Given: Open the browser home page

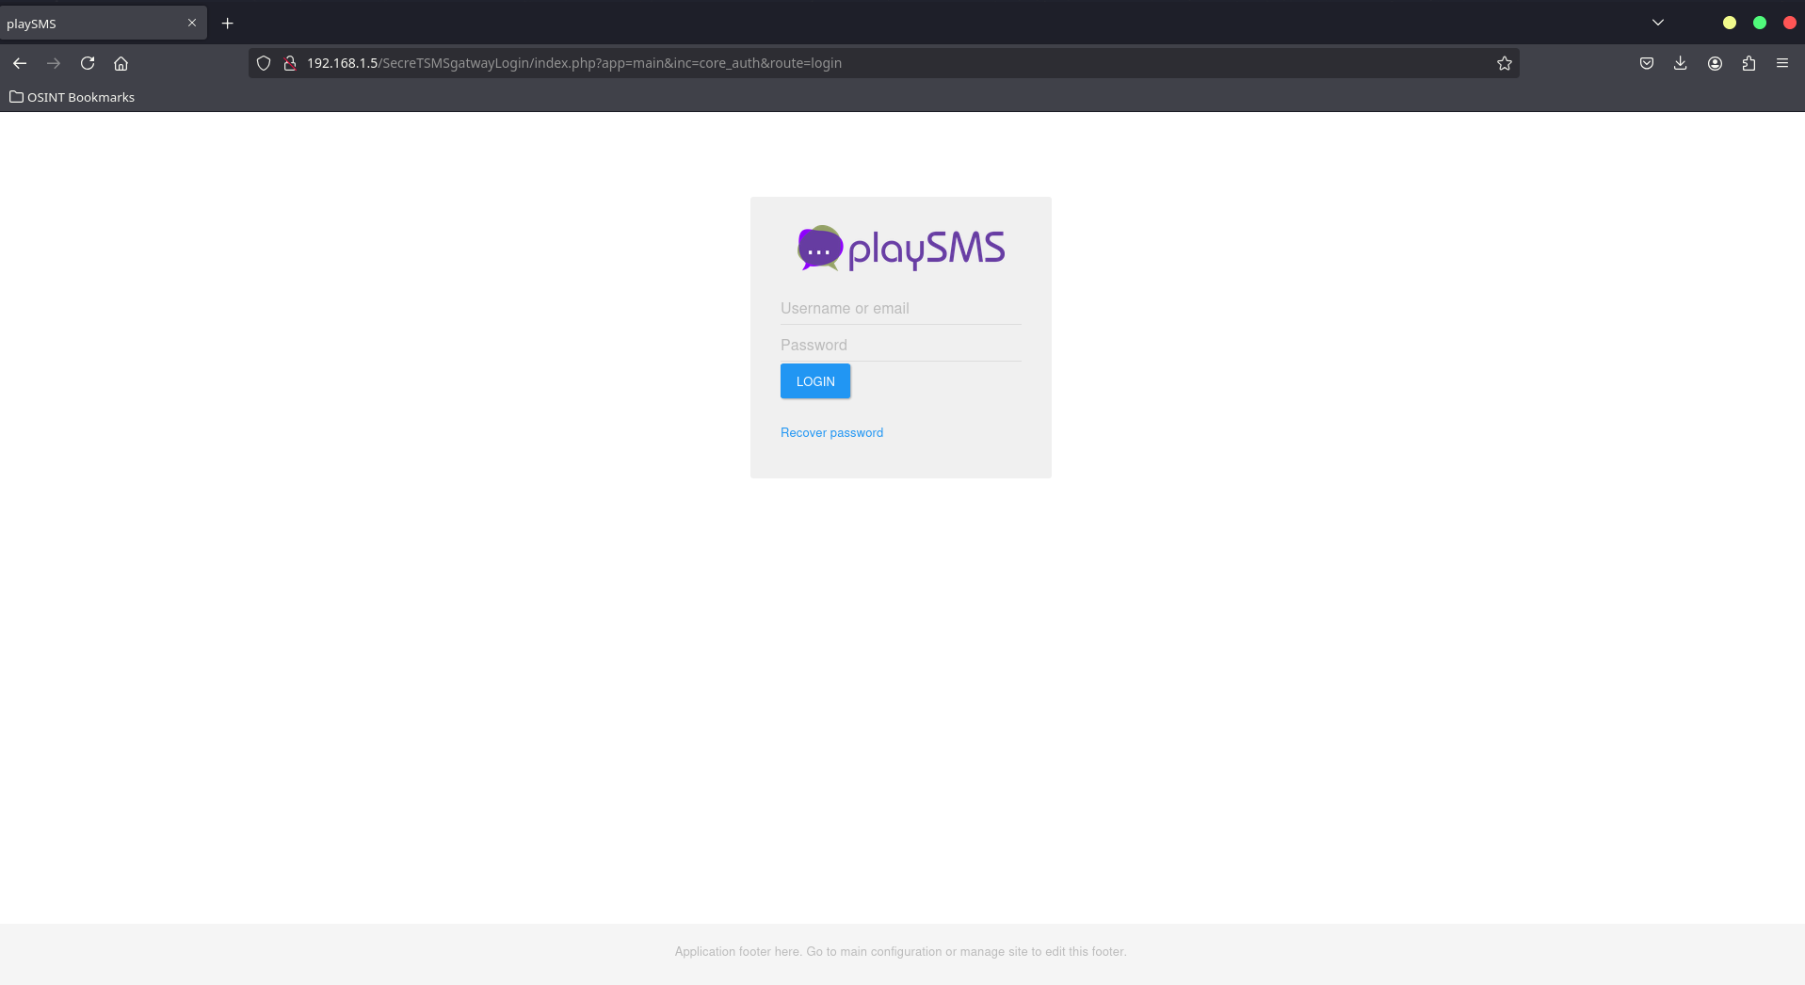Looking at the screenshot, I should pyautogui.click(x=121, y=63).
